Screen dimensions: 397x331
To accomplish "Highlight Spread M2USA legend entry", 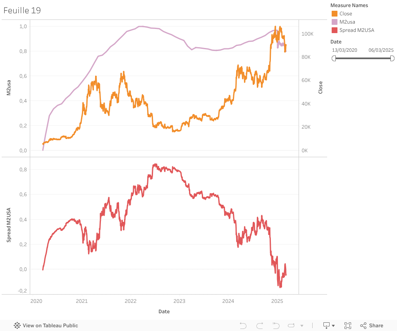I will tap(356, 30).
